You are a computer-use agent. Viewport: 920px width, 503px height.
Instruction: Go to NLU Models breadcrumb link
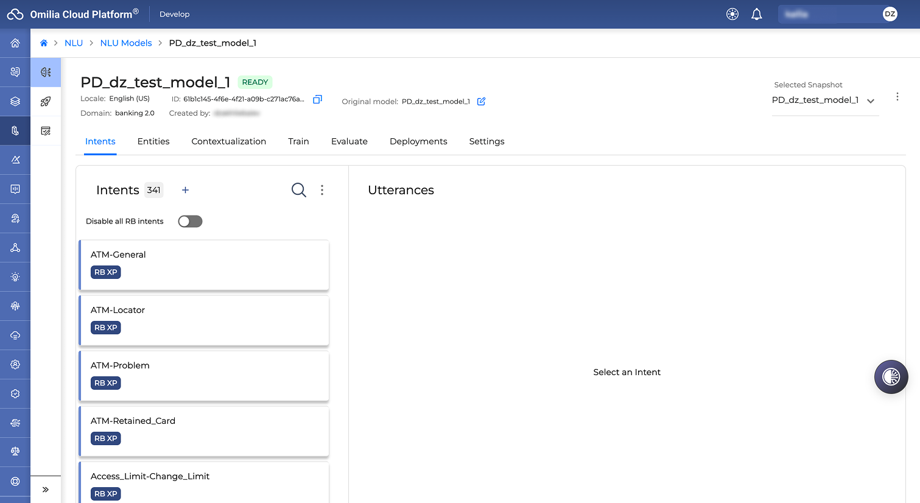(x=126, y=43)
